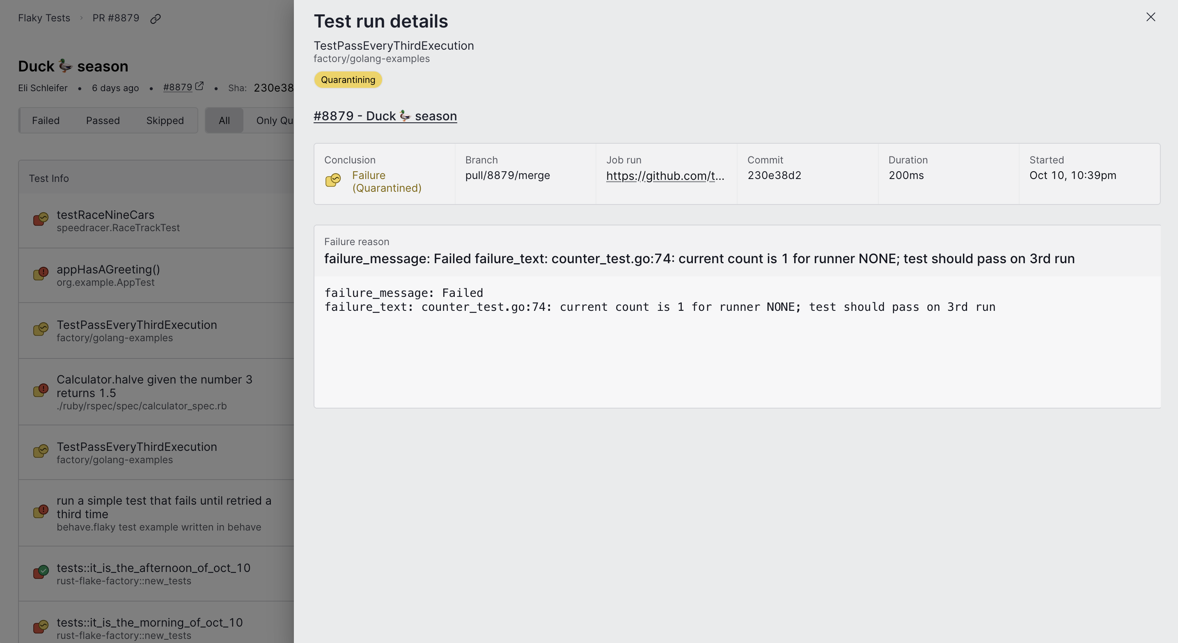Copy link icon next to PR #8879 breadcrumb
Image resolution: width=1178 pixels, height=643 pixels.
click(x=156, y=19)
